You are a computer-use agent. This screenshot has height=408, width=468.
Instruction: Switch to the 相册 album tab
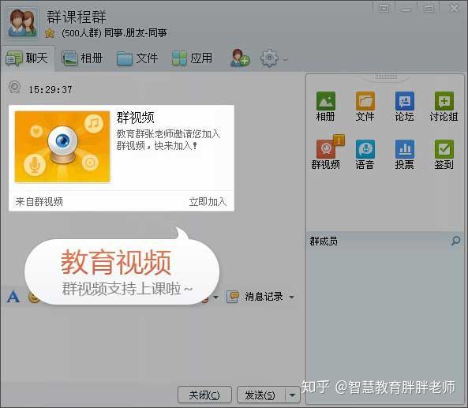pos(82,58)
